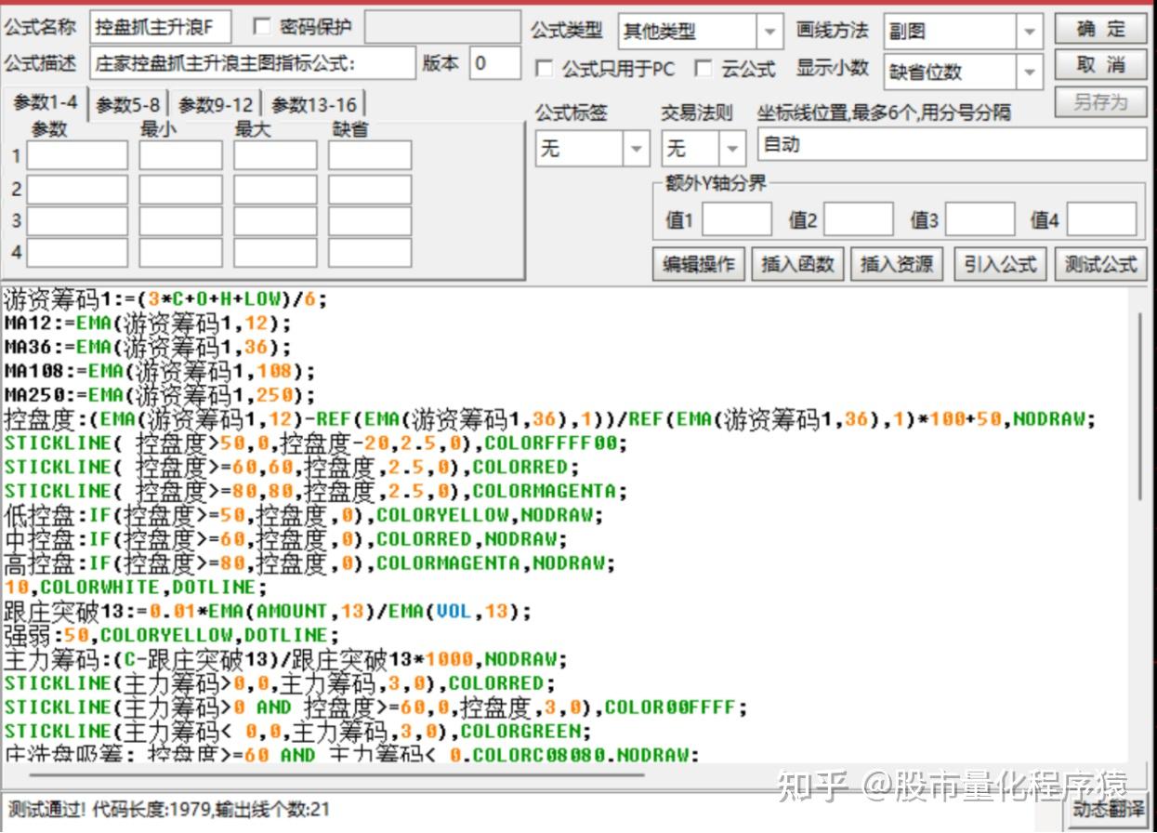This screenshot has width=1157, height=833.
Task: Click code line MA108:=EMA
Action: (x=160, y=372)
